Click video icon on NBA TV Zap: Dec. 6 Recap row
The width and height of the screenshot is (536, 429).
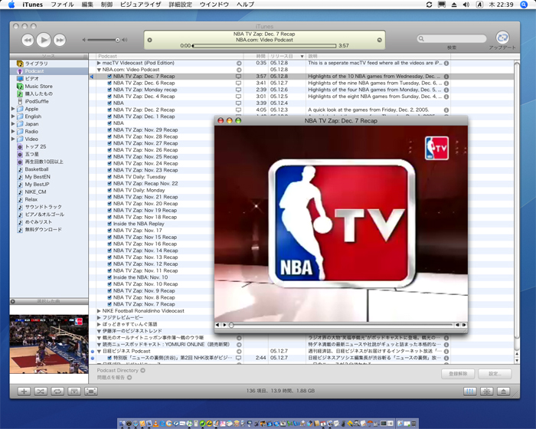(x=239, y=84)
